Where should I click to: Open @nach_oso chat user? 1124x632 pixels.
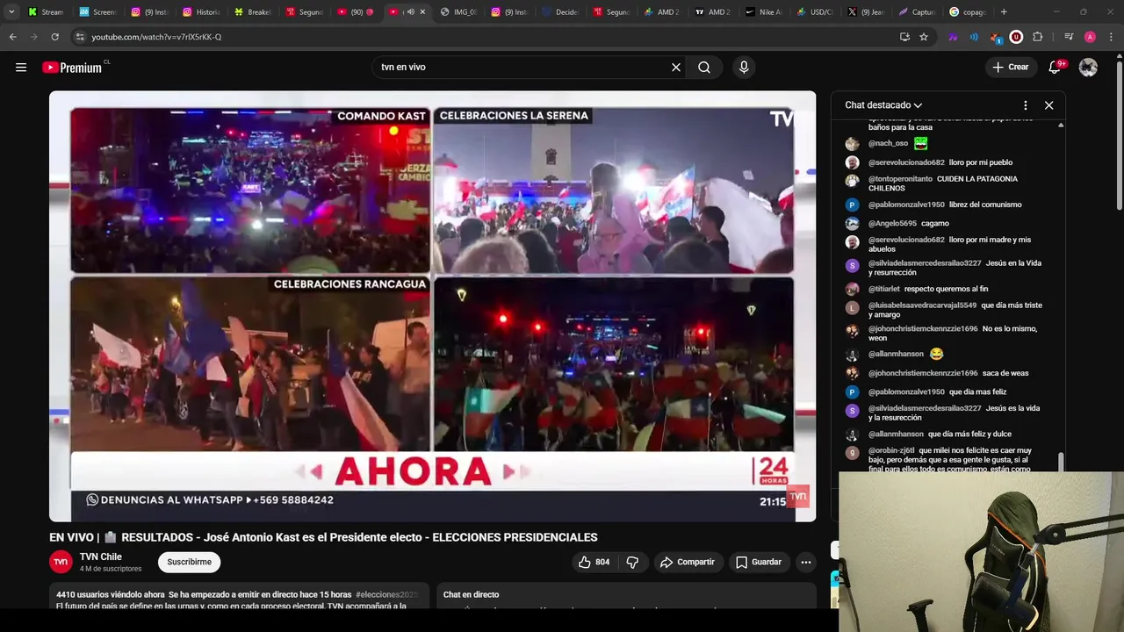pyautogui.click(x=888, y=143)
